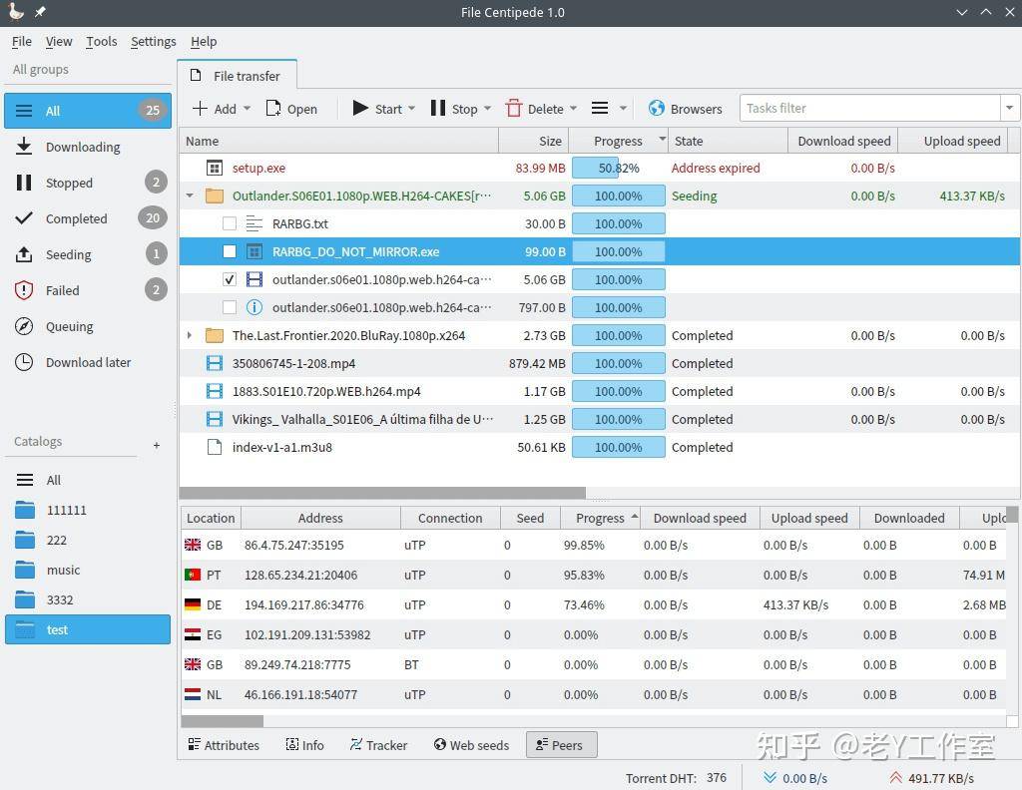Click the 350806745-1-208.mp4 video icon
Screen dimensions: 1022x790
tap(215, 363)
